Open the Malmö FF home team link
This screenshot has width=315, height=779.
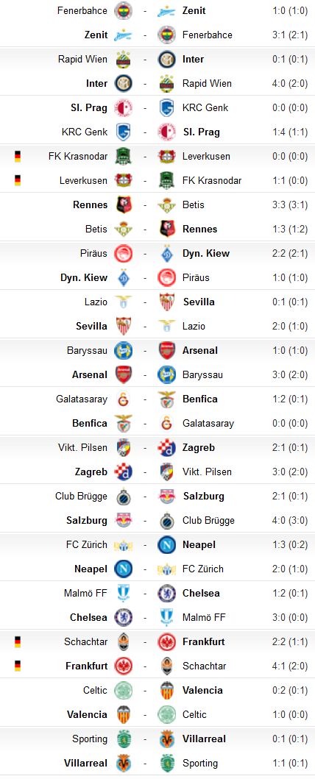[85, 593]
